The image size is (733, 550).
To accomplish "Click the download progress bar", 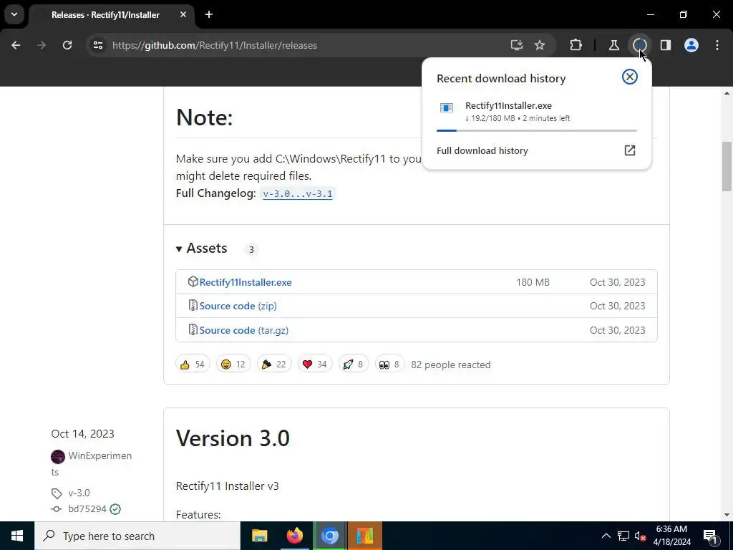I will tap(536, 130).
